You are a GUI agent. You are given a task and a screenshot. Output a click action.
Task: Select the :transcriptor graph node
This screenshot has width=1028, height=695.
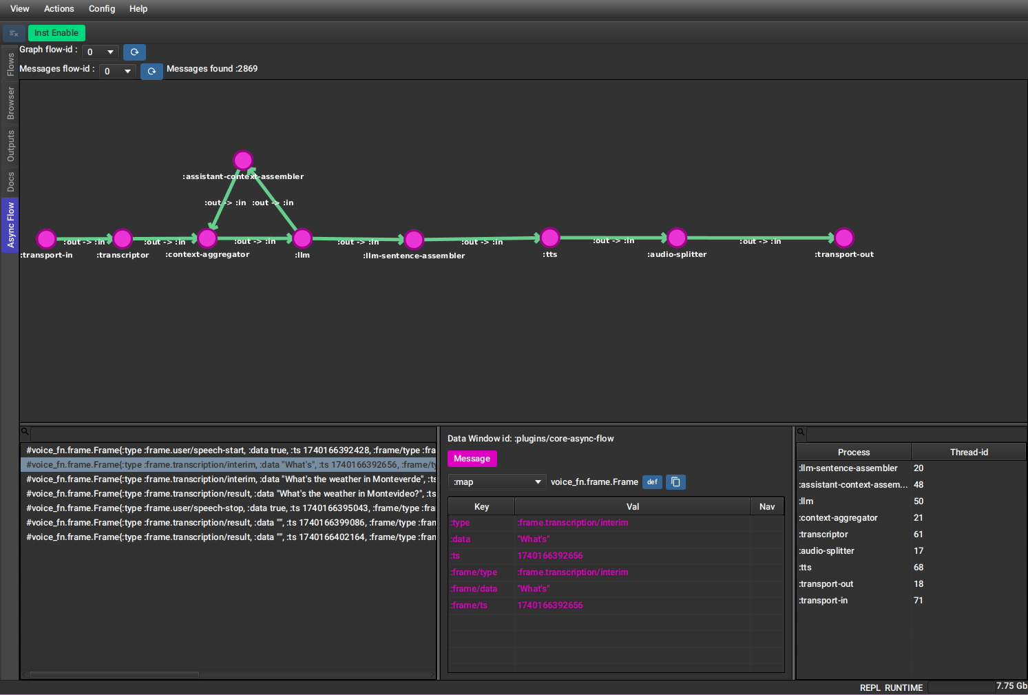pos(123,238)
